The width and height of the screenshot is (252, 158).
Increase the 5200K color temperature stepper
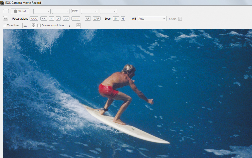pyautogui.click(x=180, y=18)
